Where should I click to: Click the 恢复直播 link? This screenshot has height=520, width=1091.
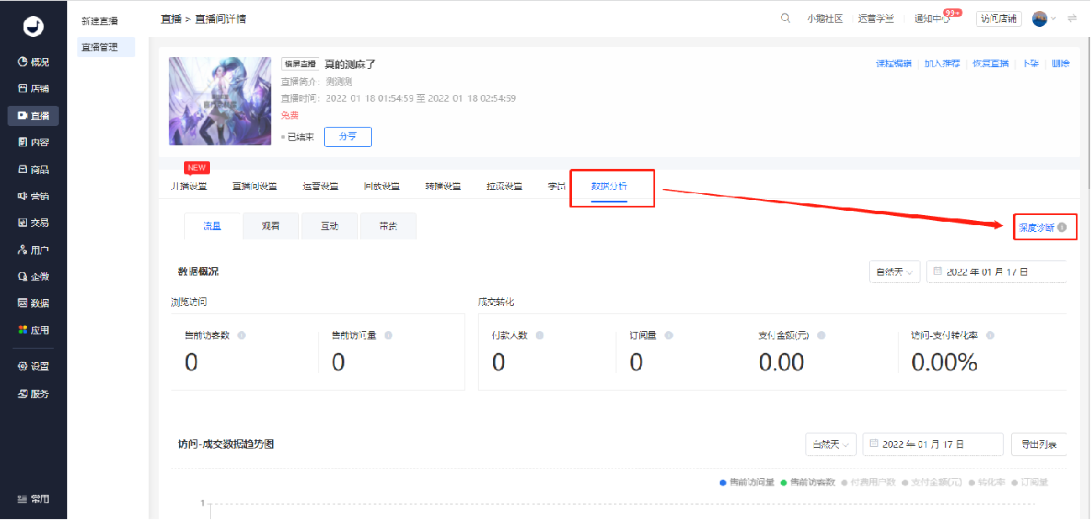coord(990,64)
